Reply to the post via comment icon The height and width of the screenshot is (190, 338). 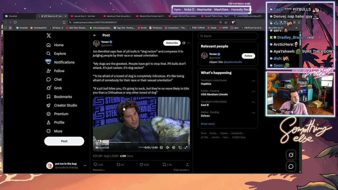point(96,165)
